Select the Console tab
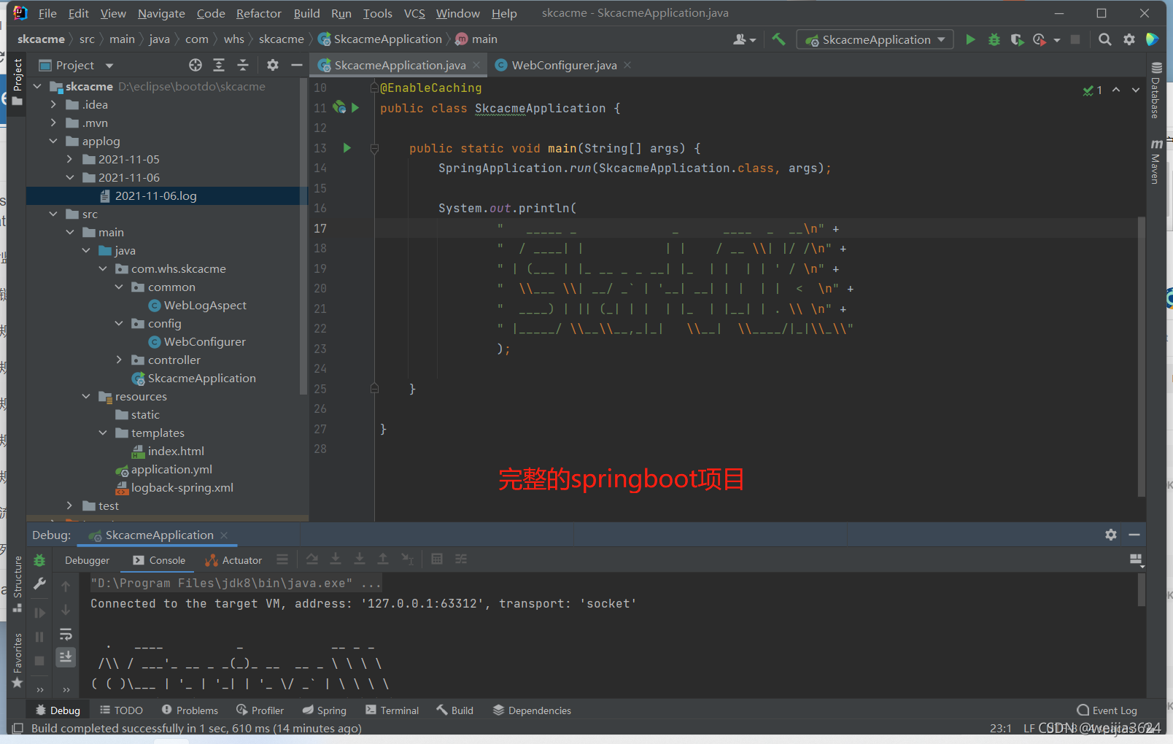 [x=159, y=560]
